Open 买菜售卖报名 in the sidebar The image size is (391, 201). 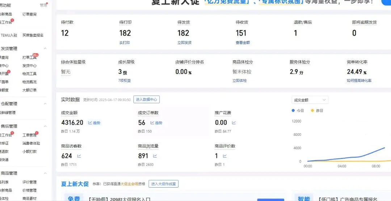(x=33, y=35)
